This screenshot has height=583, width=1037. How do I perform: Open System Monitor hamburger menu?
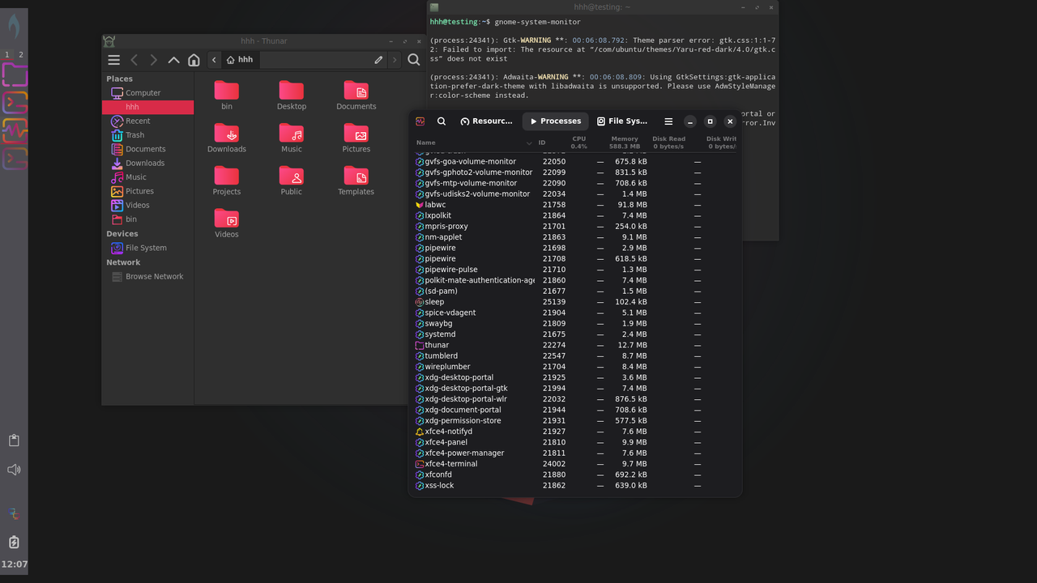click(668, 121)
